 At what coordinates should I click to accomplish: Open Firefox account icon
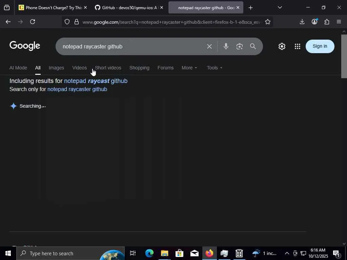pos(314,22)
